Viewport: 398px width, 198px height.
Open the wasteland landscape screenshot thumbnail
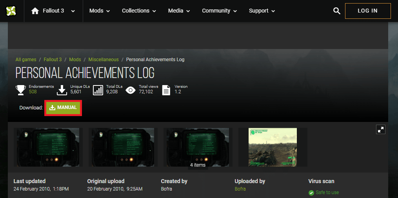point(273,147)
